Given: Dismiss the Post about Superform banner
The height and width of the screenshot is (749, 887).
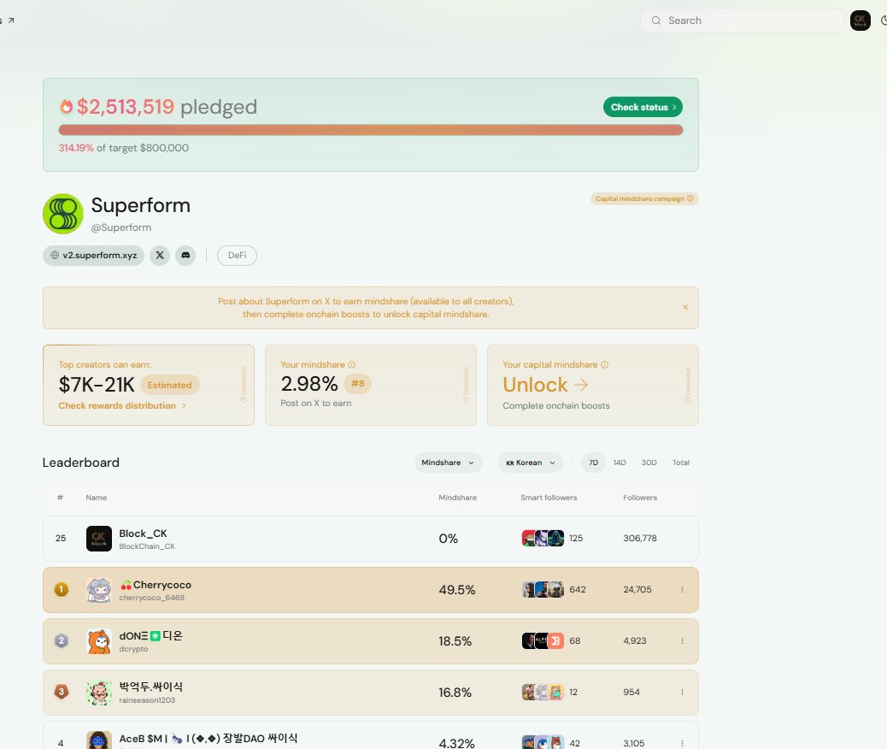Looking at the screenshot, I should (685, 308).
